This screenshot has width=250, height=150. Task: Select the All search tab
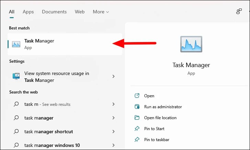coord(12,12)
